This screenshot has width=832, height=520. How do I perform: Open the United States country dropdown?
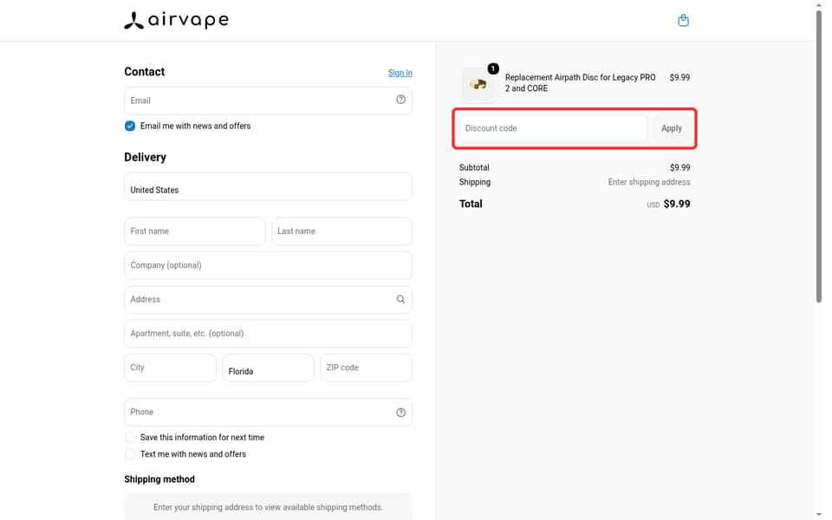click(x=268, y=186)
